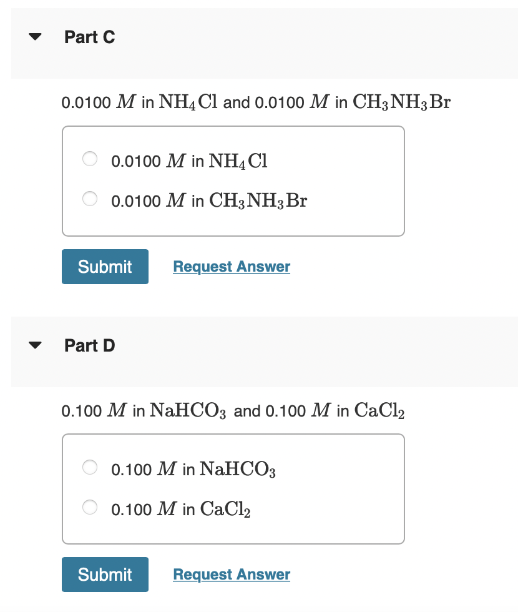Collapse the Part C section triangle
518x612 pixels.
[x=35, y=36]
